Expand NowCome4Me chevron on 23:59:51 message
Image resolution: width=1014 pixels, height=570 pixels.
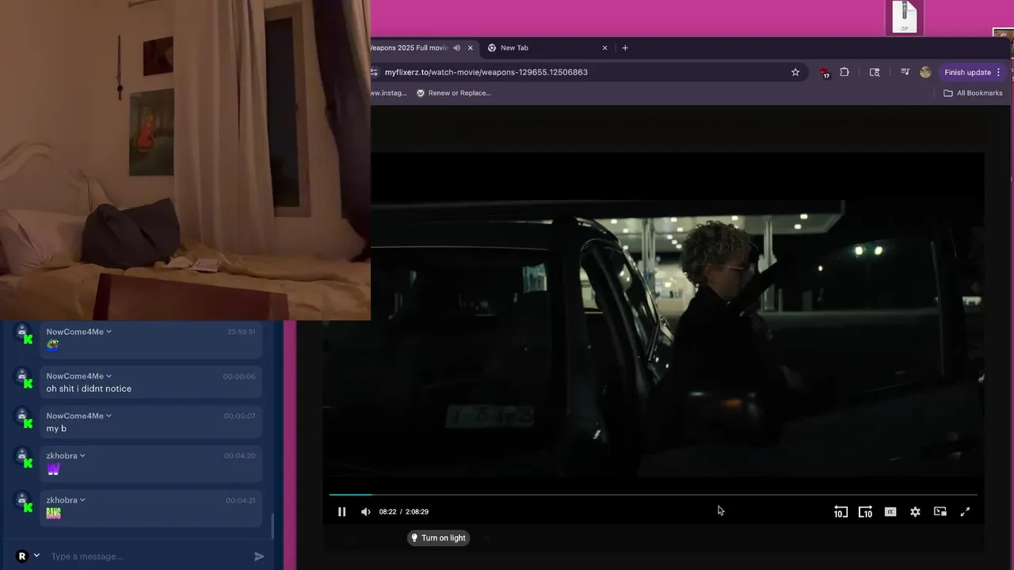pos(109,332)
